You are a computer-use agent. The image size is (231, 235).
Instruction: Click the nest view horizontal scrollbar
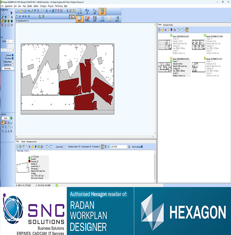coord(85,137)
